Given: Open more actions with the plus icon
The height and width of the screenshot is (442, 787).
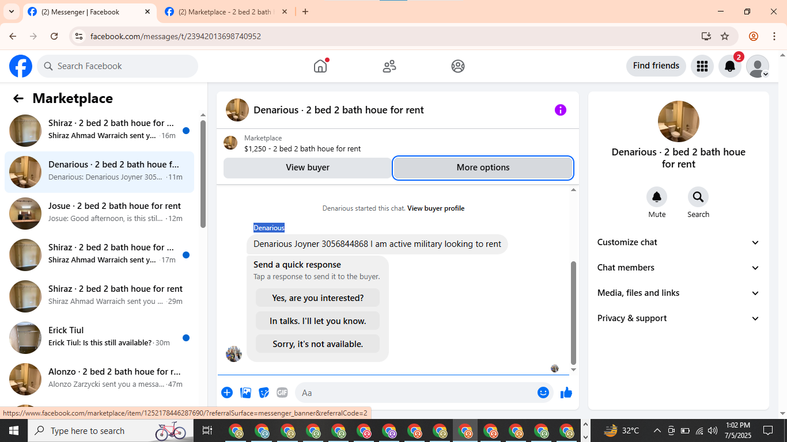Looking at the screenshot, I should 227,393.
